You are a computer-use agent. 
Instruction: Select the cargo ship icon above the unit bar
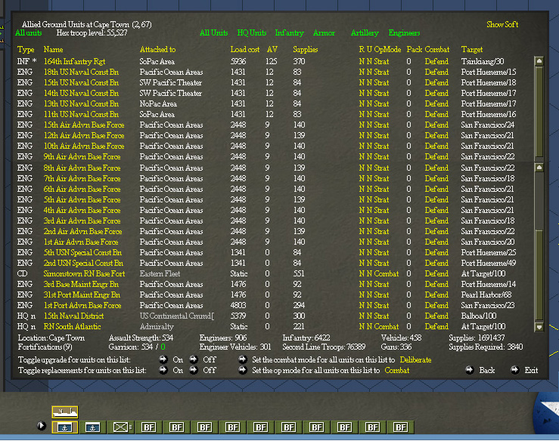pos(64,412)
